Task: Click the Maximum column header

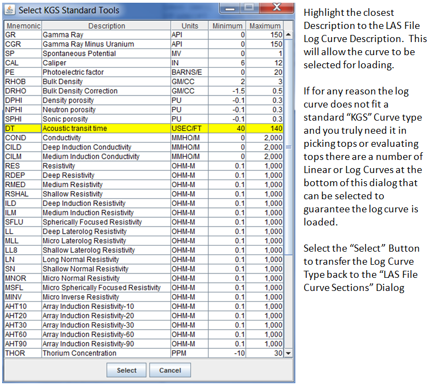Action: pyautogui.click(x=265, y=26)
